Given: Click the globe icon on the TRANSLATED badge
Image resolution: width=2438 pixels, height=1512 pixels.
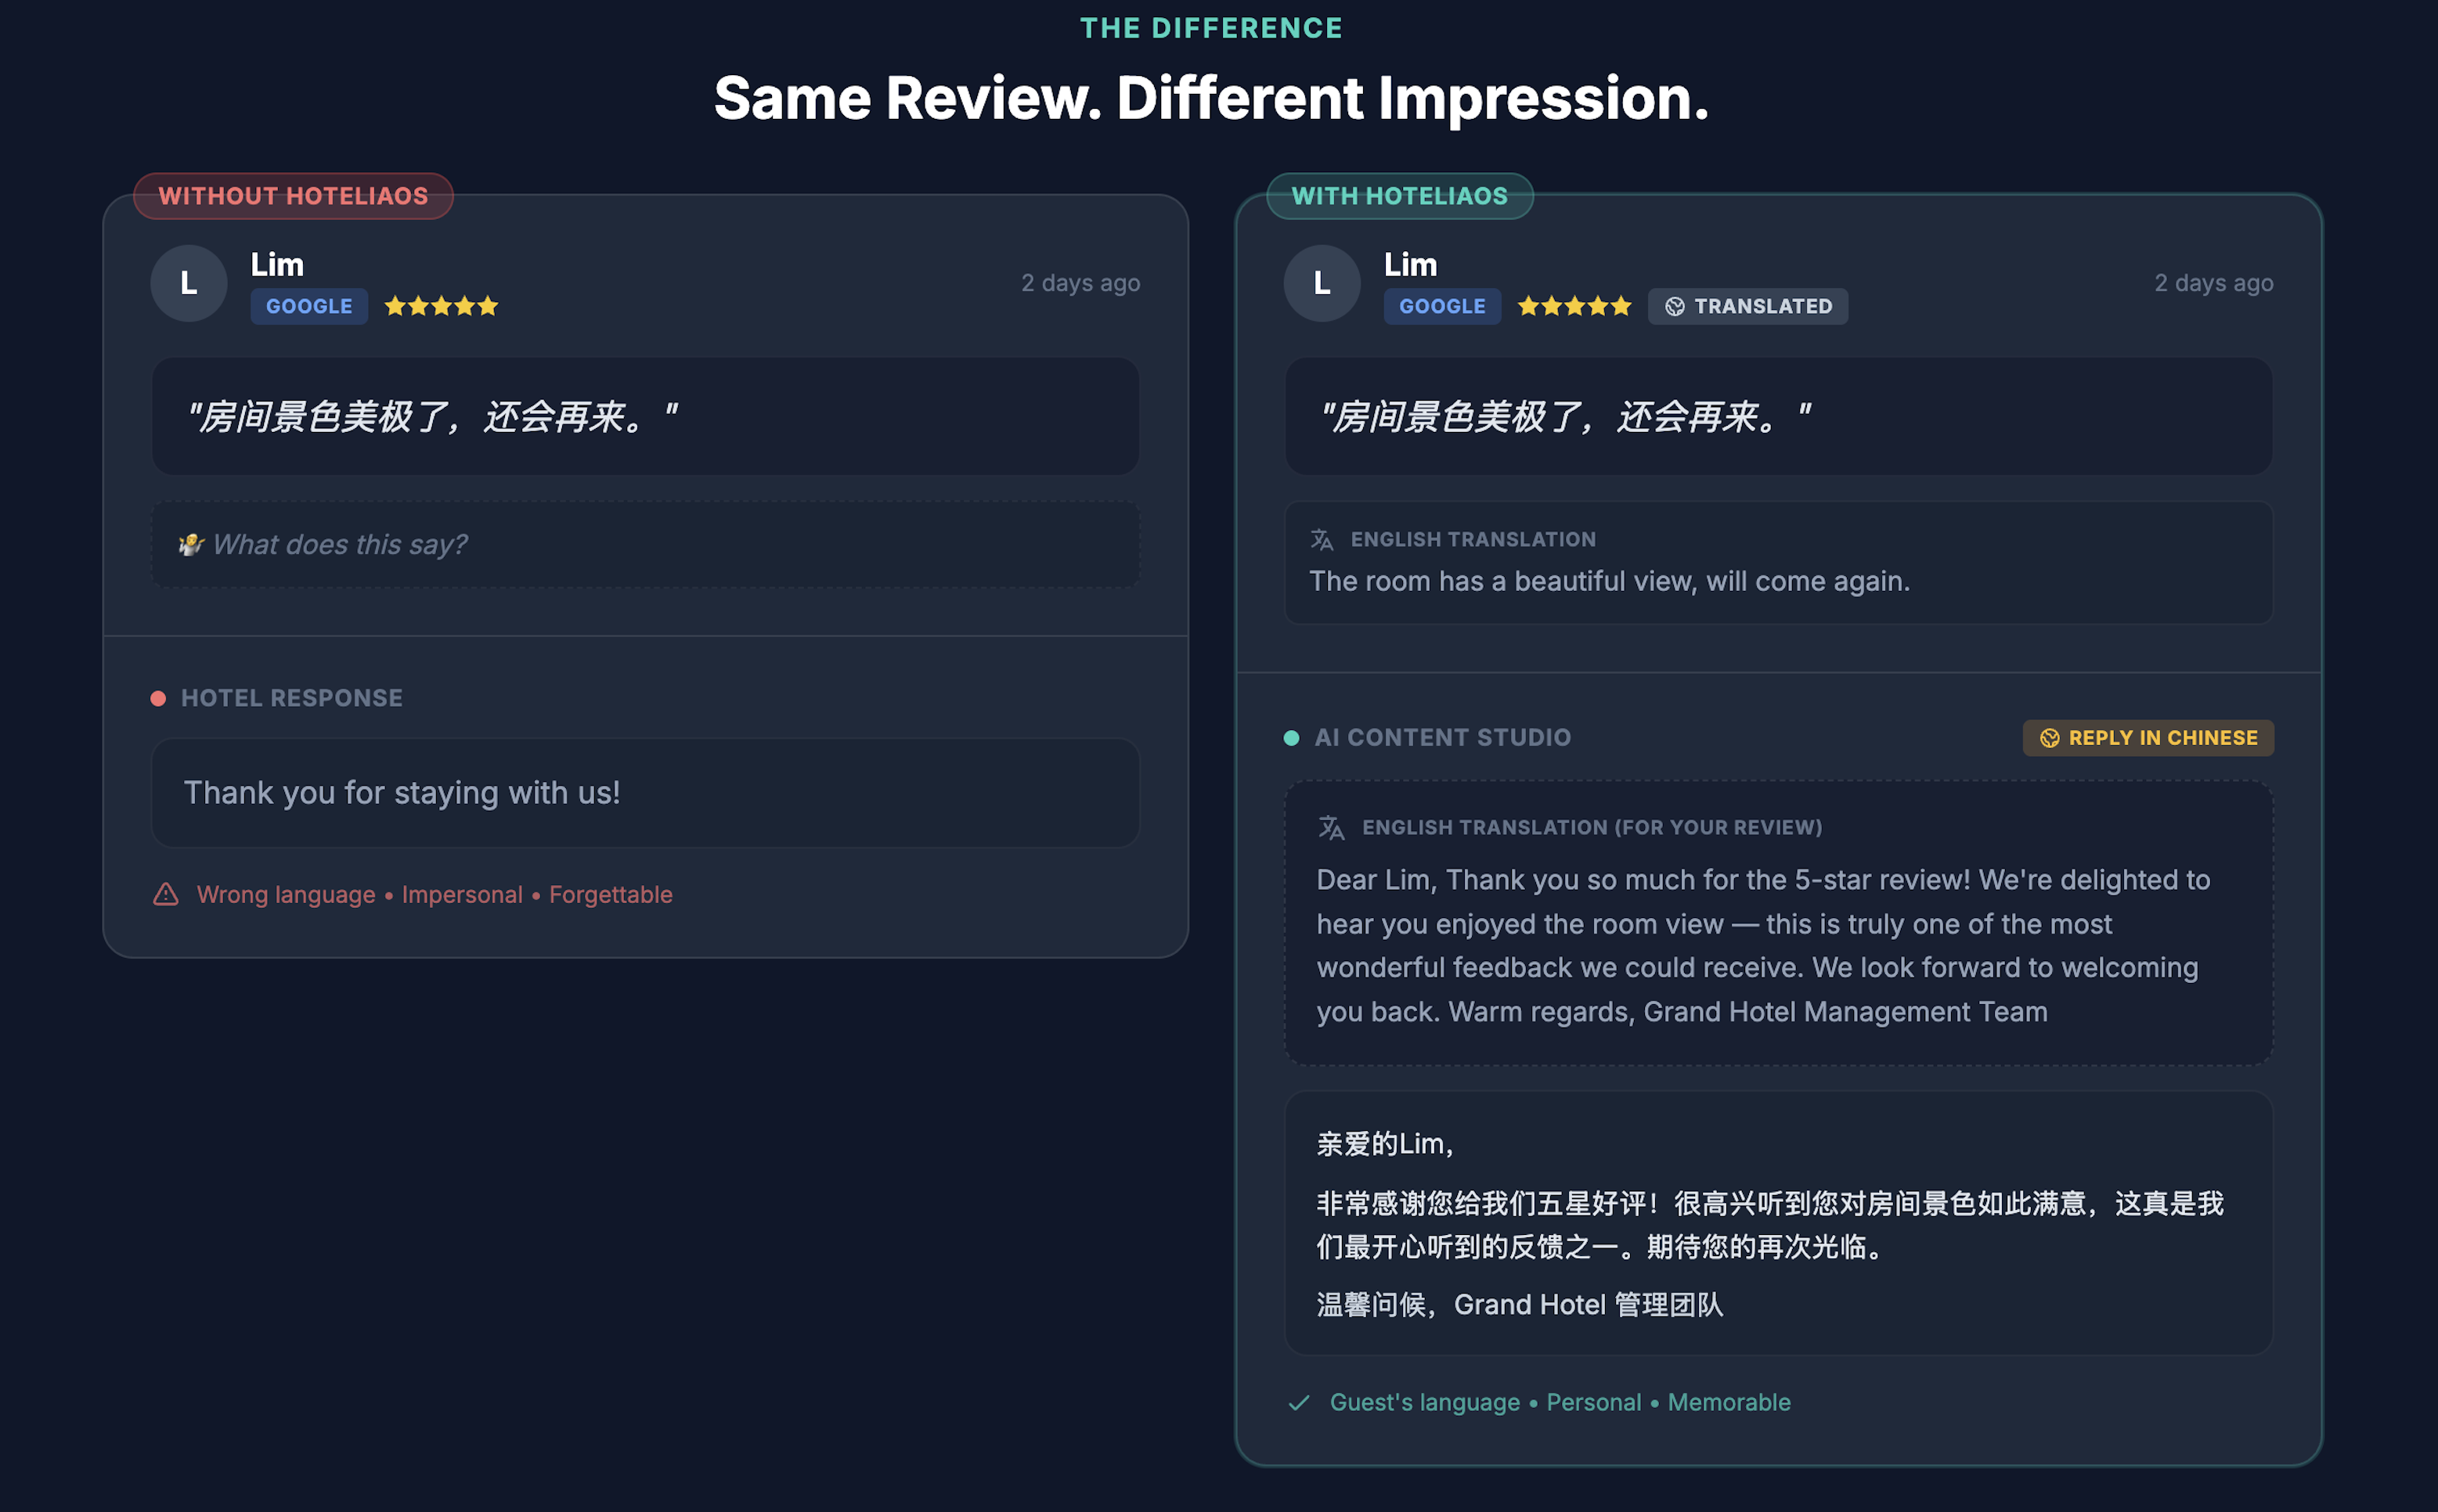Looking at the screenshot, I should [1675, 306].
